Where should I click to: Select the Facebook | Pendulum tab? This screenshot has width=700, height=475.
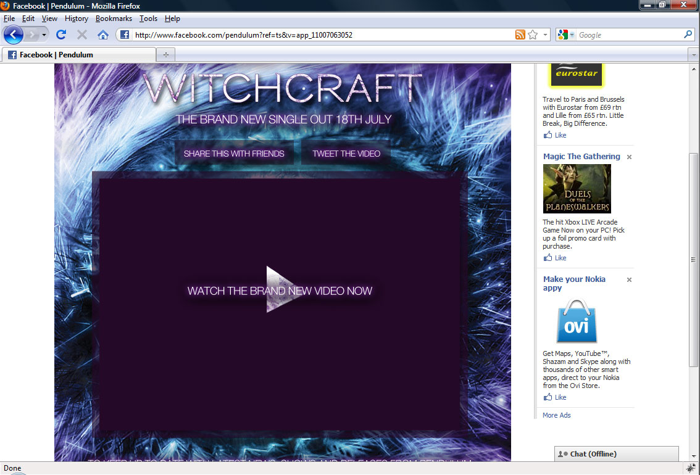click(x=79, y=55)
